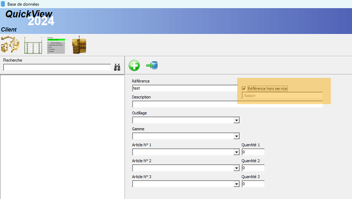The width and height of the screenshot is (352, 199).
Task: Open the Article N° 1 dropdown
Action: click(236, 152)
